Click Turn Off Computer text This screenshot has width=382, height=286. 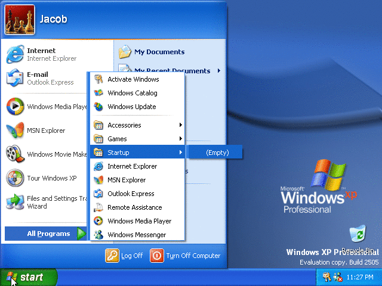tap(193, 256)
